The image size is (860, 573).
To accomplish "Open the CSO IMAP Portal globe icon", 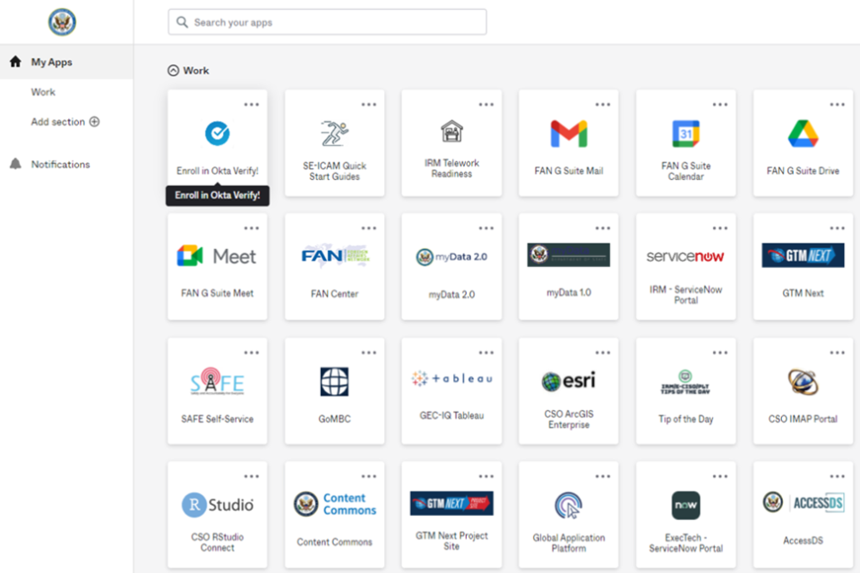I will 803,381.
